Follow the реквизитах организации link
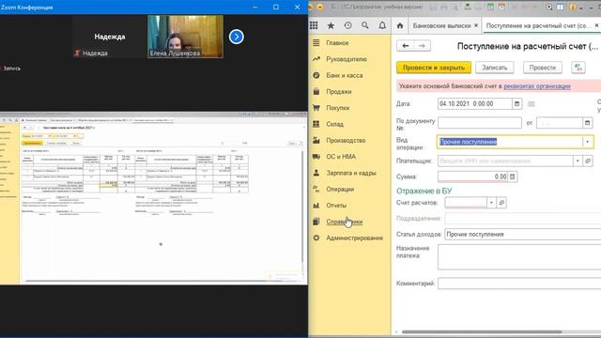 point(537,86)
